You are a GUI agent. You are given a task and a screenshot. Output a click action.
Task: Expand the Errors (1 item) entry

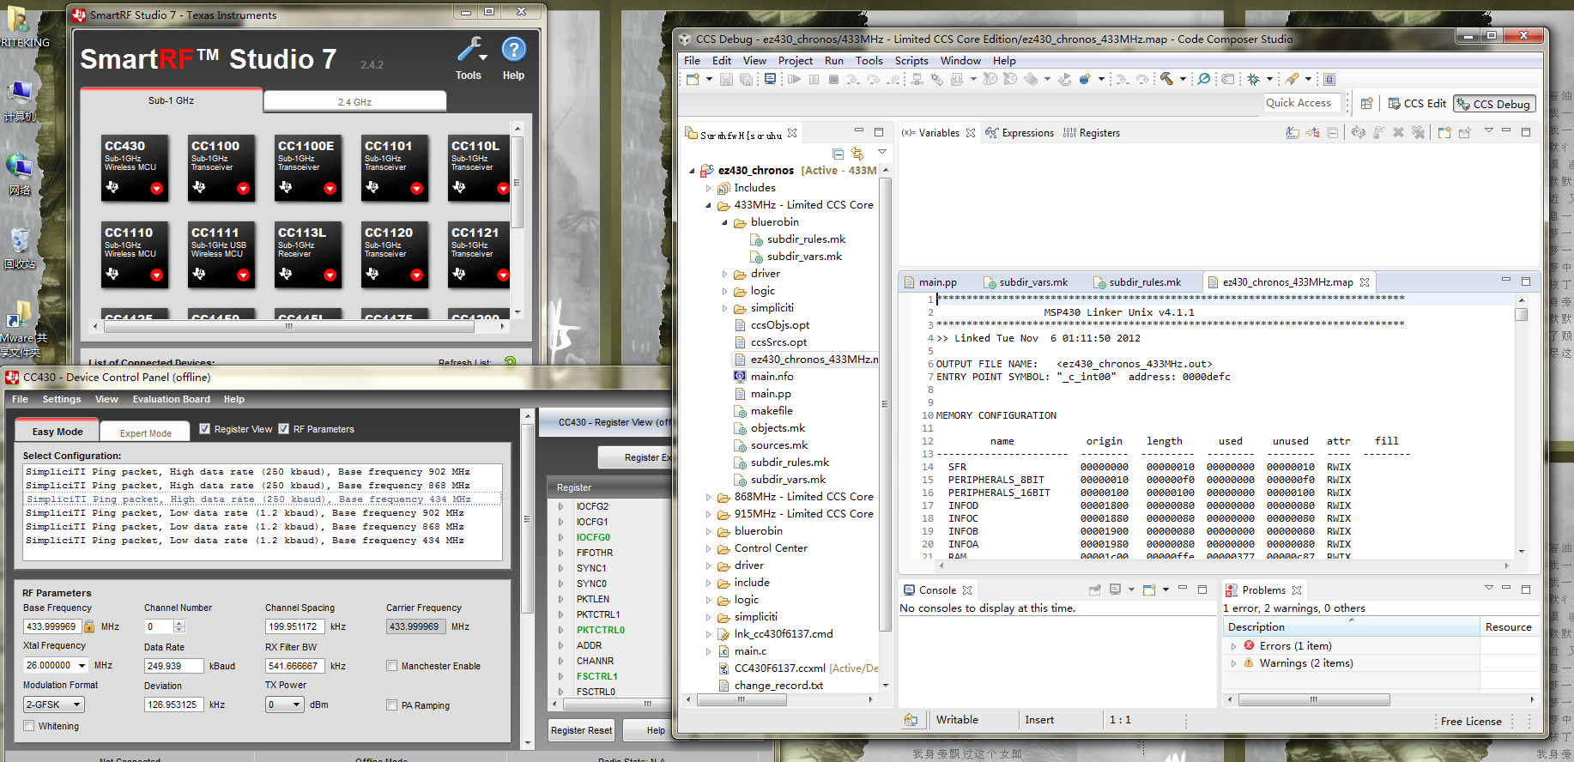click(x=1234, y=646)
